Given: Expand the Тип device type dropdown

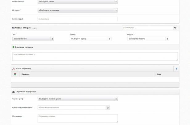Looking at the screenshot, I should coord(33,39).
